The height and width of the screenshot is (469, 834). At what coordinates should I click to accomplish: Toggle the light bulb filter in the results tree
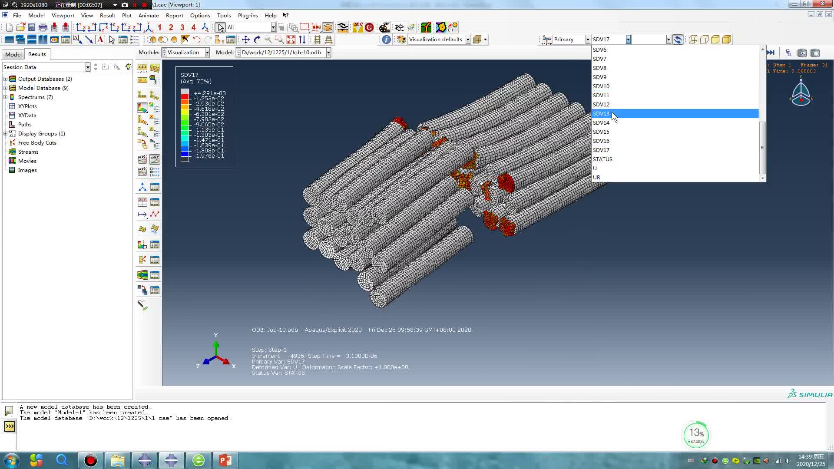(x=128, y=67)
